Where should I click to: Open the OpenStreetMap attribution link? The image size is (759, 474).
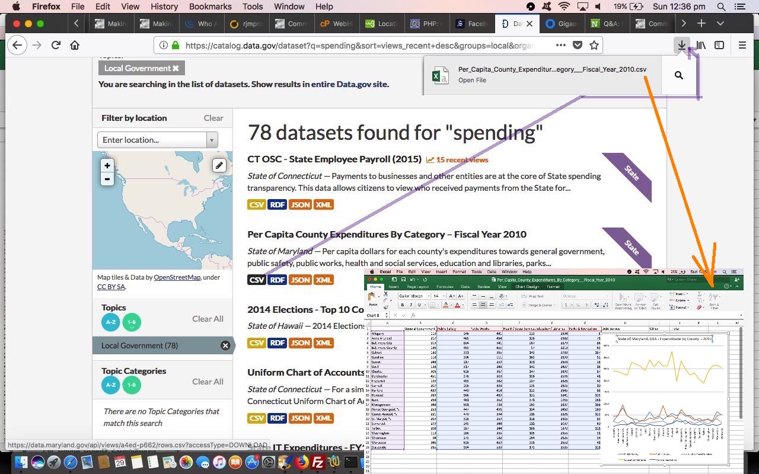click(x=177, y=277)
